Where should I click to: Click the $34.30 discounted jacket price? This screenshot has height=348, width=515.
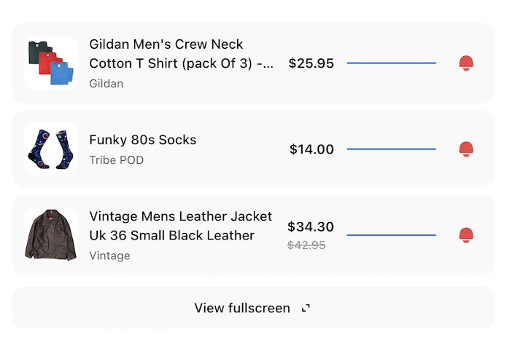(x=311, y=226)
